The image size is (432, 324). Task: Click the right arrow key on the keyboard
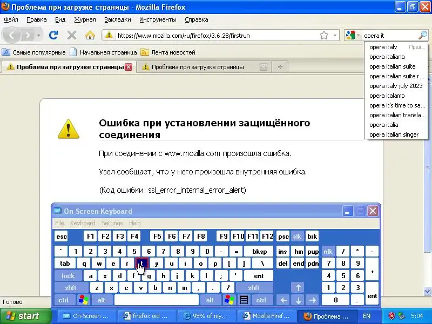313,300
